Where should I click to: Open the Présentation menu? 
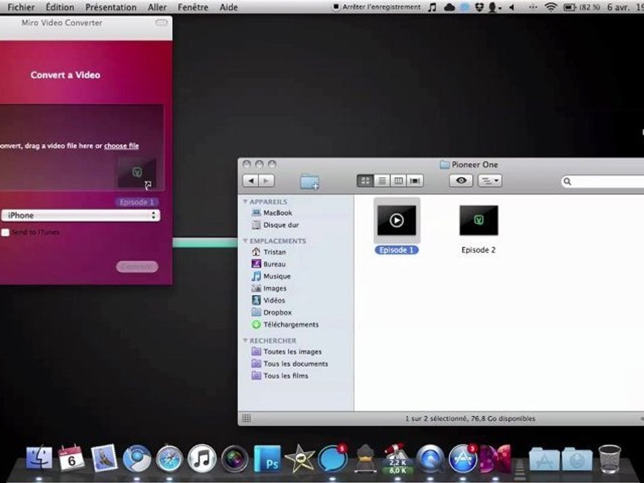[111, 7]
